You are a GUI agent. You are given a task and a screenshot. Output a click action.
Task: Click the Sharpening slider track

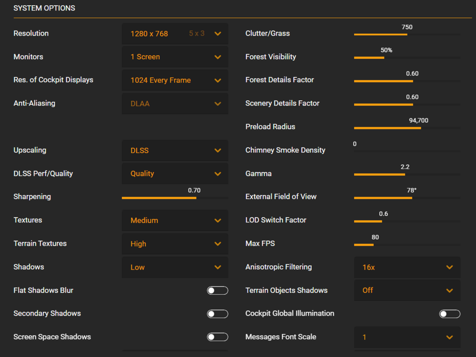click(175, 198)
